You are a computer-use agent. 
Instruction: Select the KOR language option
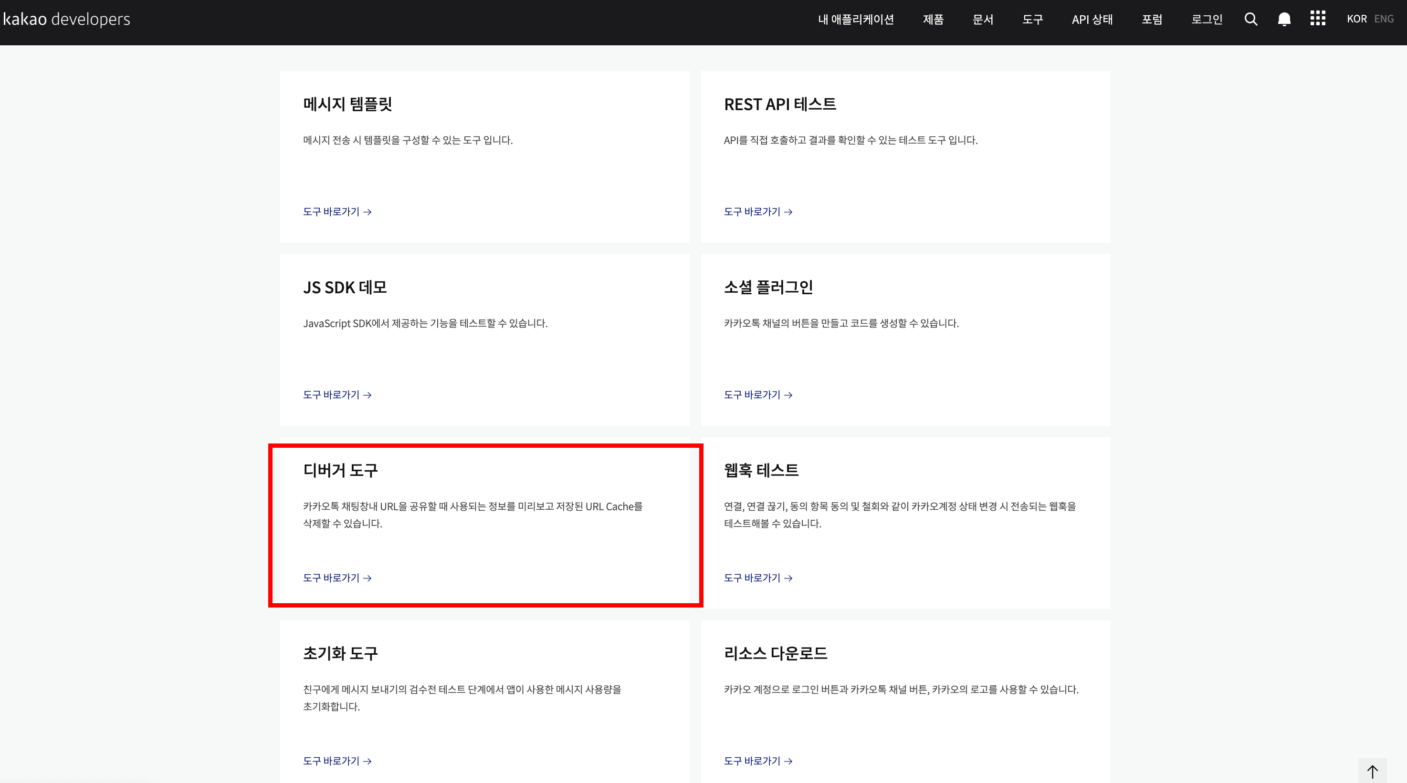pyautogui.click(x=1356, y=19)
